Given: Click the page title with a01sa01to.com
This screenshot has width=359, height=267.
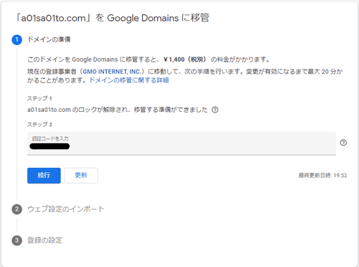Looking at the screenshot, I should click(112, 18).
